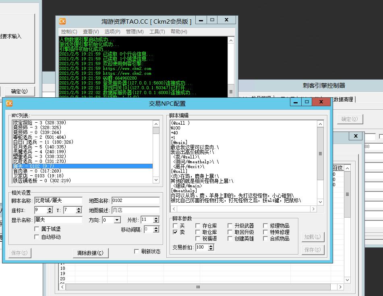Open the 控制(C) menu

pos(69,31)
